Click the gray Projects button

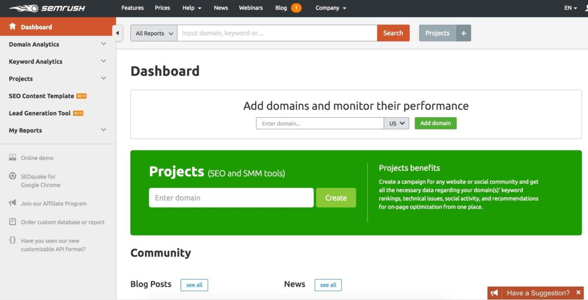438,33
